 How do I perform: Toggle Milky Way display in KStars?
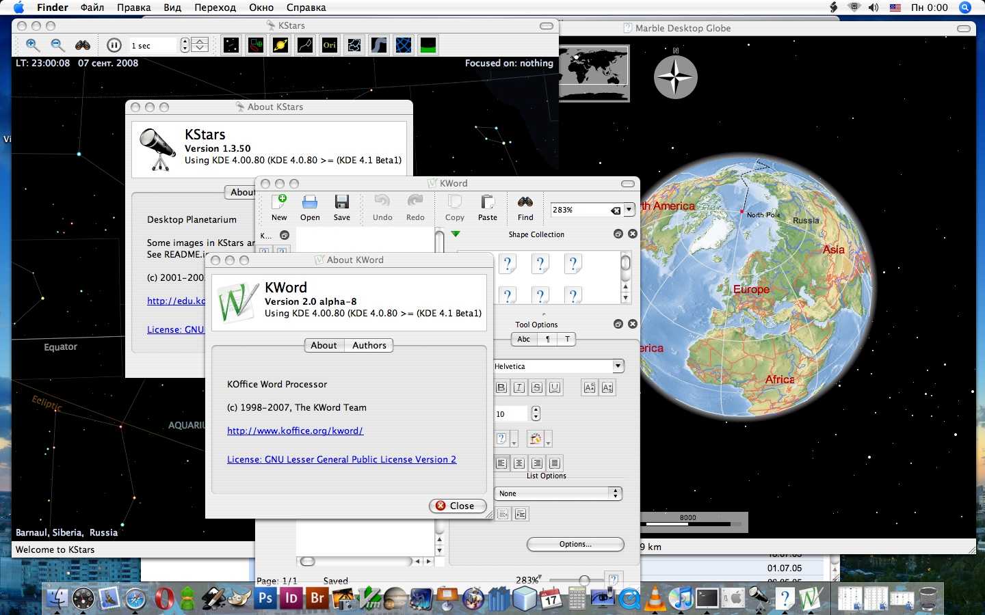tap(379, 45)
